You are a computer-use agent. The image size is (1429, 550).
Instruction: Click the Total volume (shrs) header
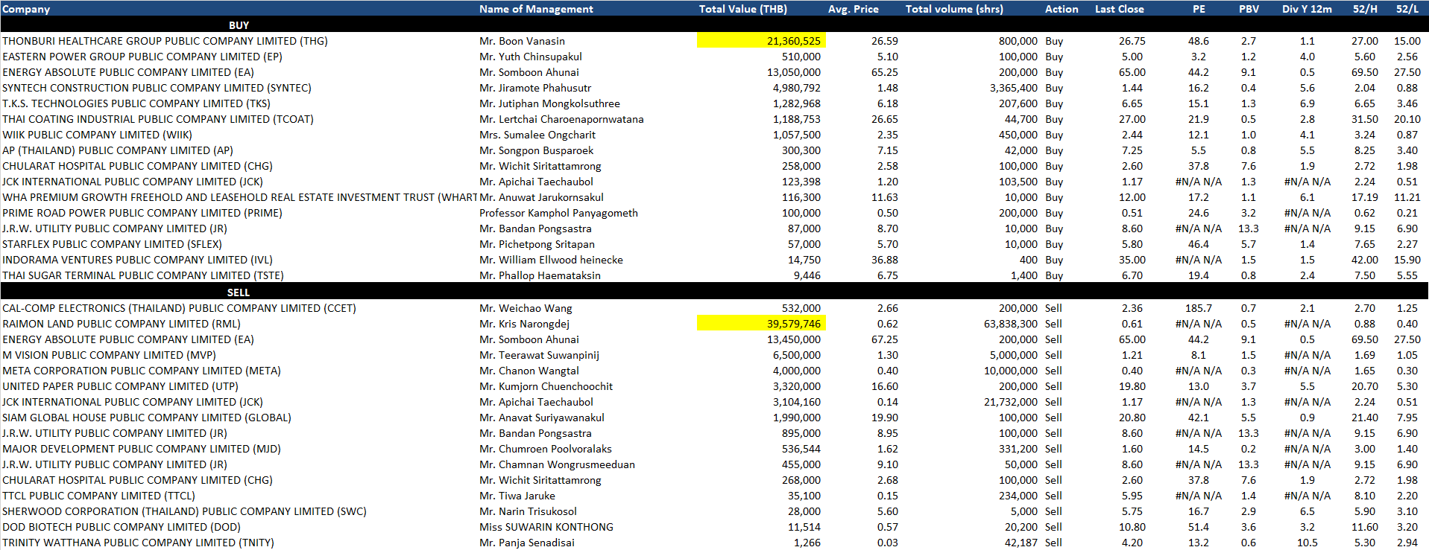(x=954, y=9)
